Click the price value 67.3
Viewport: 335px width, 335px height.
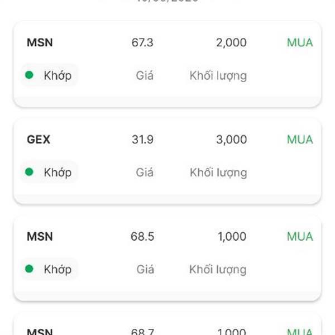pyautogui.click(x=142, y=42)
